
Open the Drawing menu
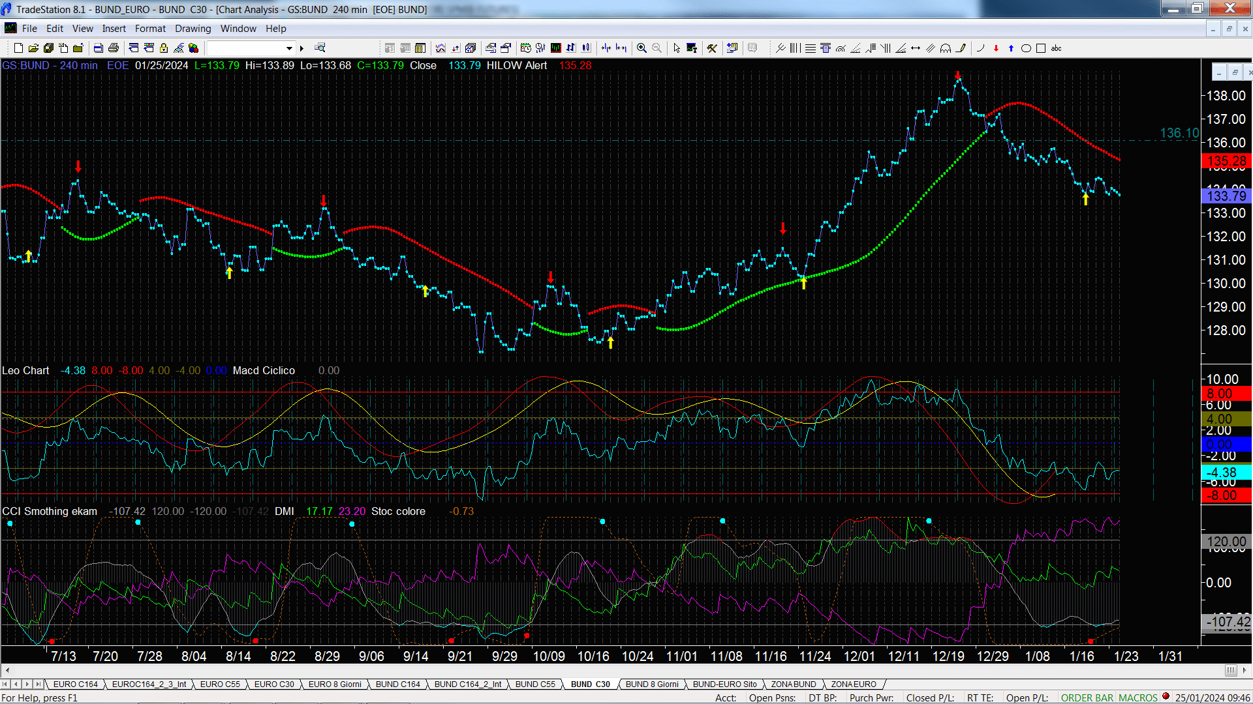(x=193, y=29)
